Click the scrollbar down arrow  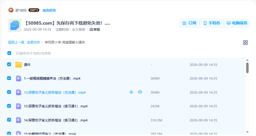tap(247, 132)
